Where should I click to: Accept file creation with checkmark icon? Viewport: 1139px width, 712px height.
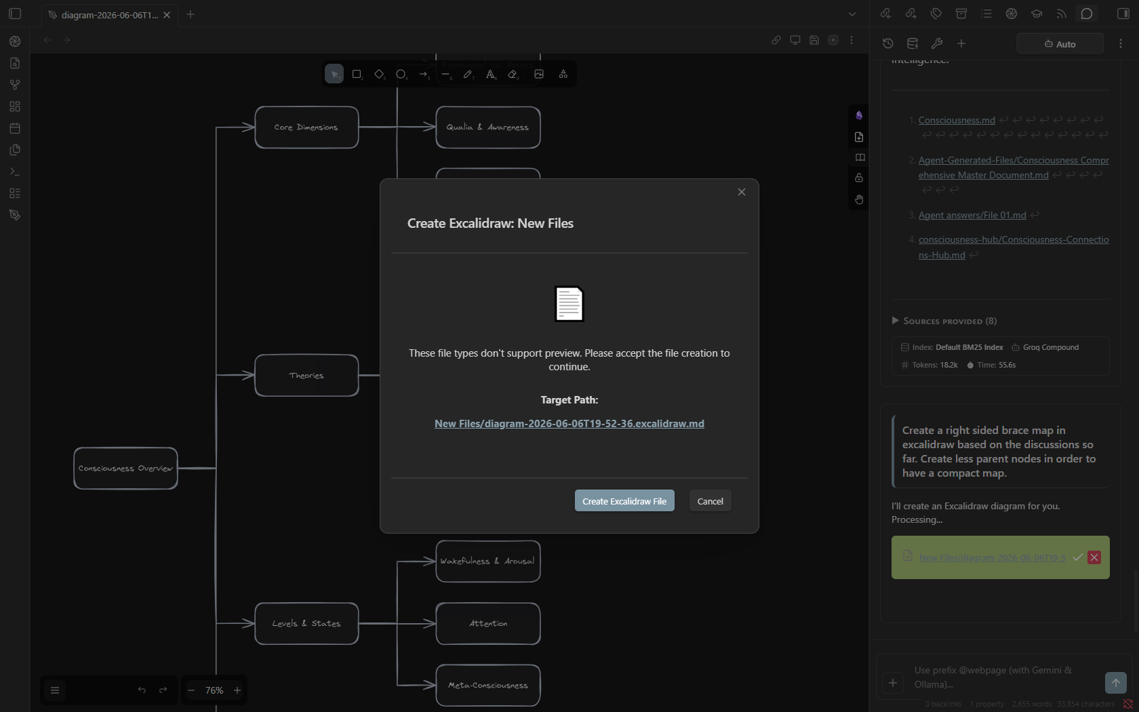[x=1078, y=557]
